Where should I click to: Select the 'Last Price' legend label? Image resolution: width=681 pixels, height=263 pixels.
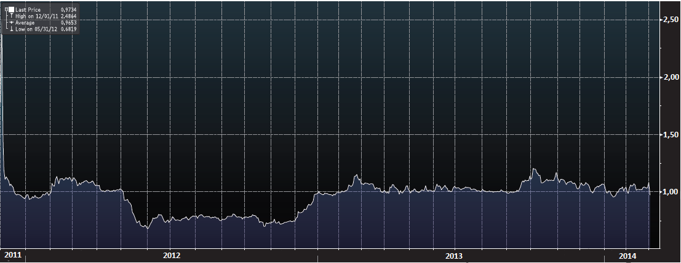[28, 10]
